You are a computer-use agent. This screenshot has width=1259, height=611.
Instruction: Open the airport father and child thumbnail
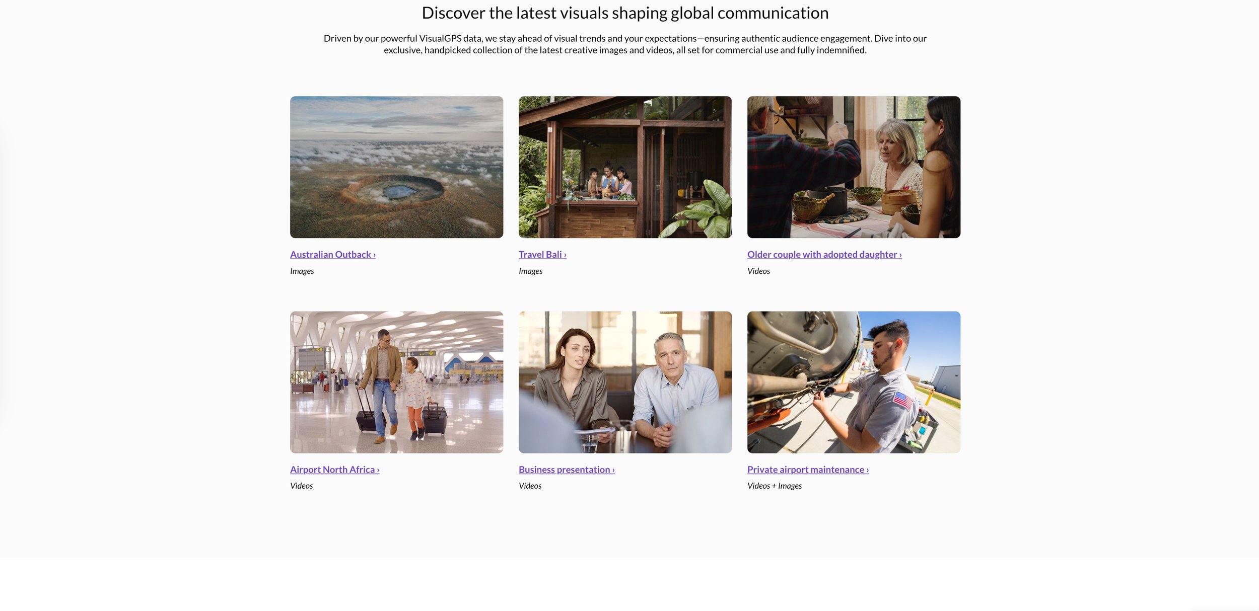[396, 382]
